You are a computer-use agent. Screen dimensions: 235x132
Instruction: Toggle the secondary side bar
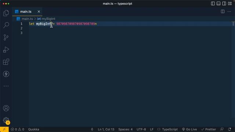pos(224,4)
